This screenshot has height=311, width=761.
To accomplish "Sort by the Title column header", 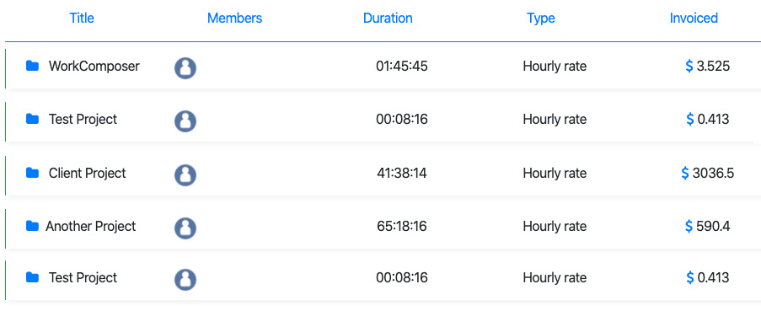I will (x=82, y=18).
